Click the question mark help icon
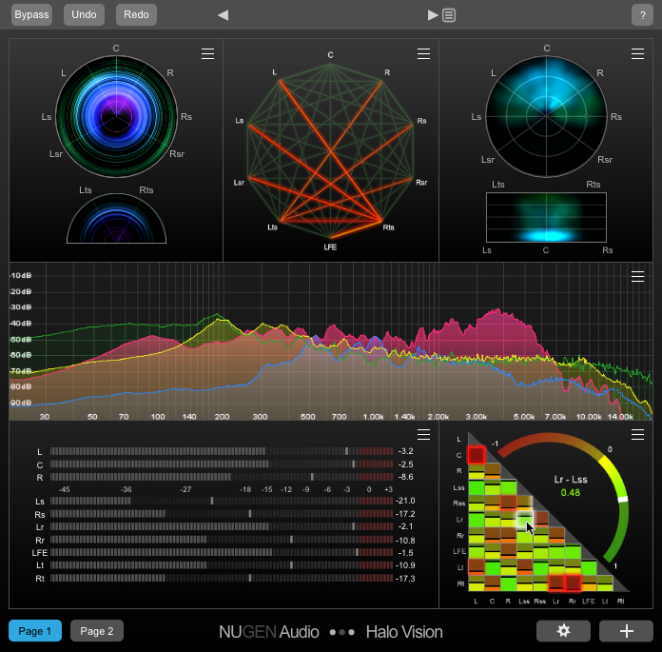 [640, 15]
